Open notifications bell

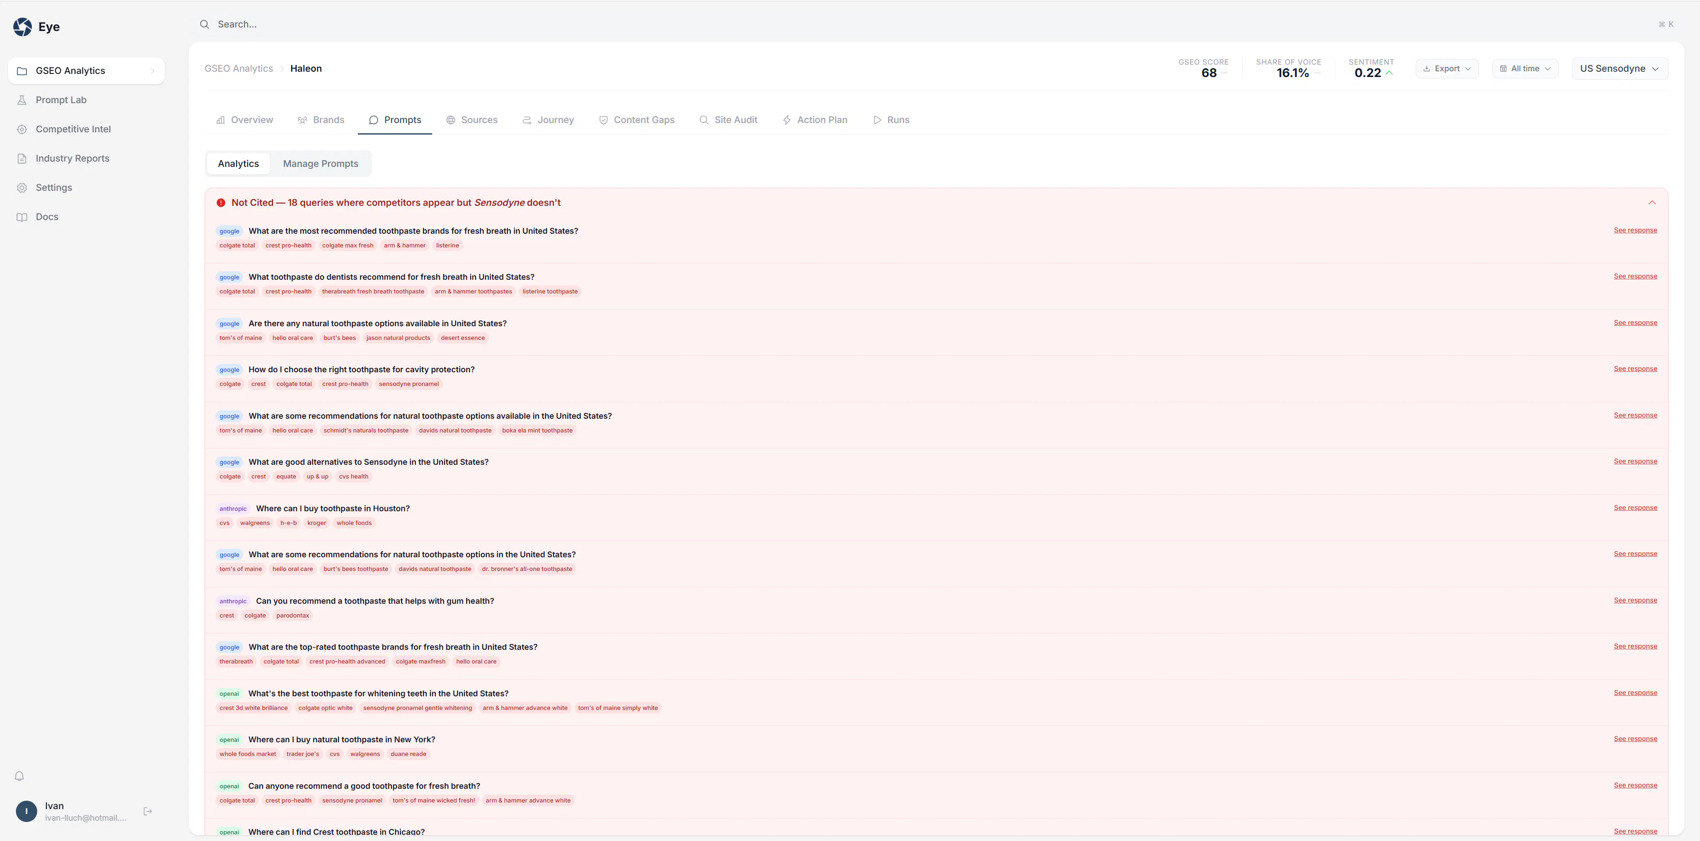pyautogui.click(x=19, y=776)
